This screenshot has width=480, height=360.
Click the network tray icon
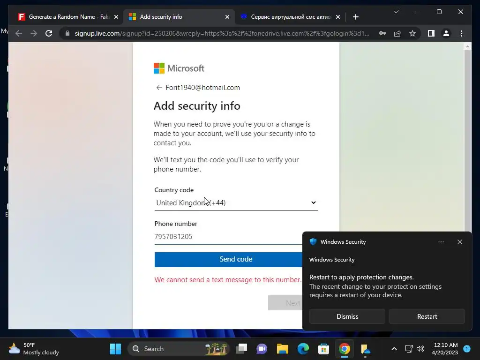[x=409, y=349]
